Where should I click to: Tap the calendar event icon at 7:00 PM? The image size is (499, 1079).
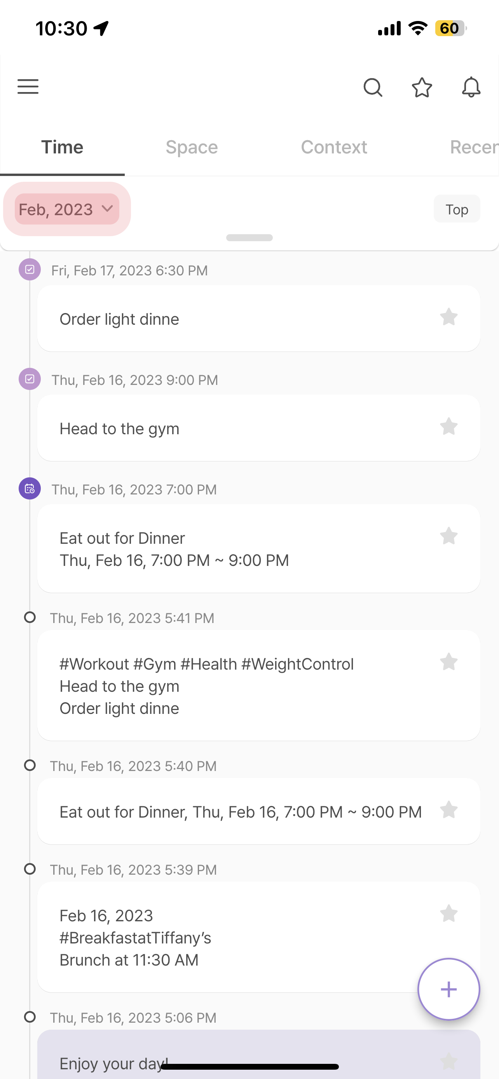point(30,488)
